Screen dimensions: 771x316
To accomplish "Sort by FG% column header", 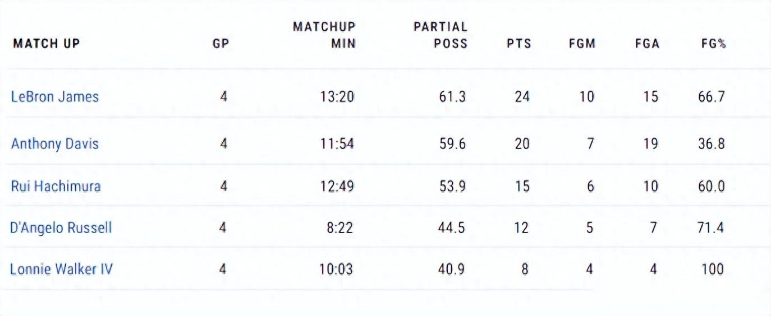I will (x=713, y=44).
